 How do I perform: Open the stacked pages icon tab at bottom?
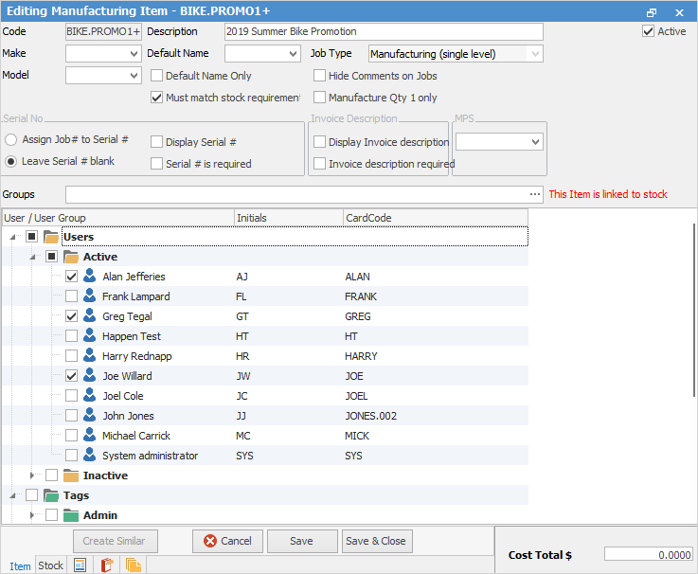point(134,565)
